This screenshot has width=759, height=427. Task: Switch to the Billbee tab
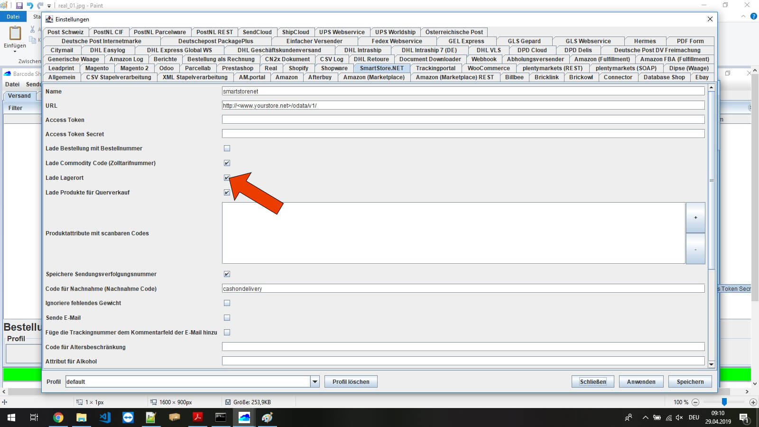(514, 77)
